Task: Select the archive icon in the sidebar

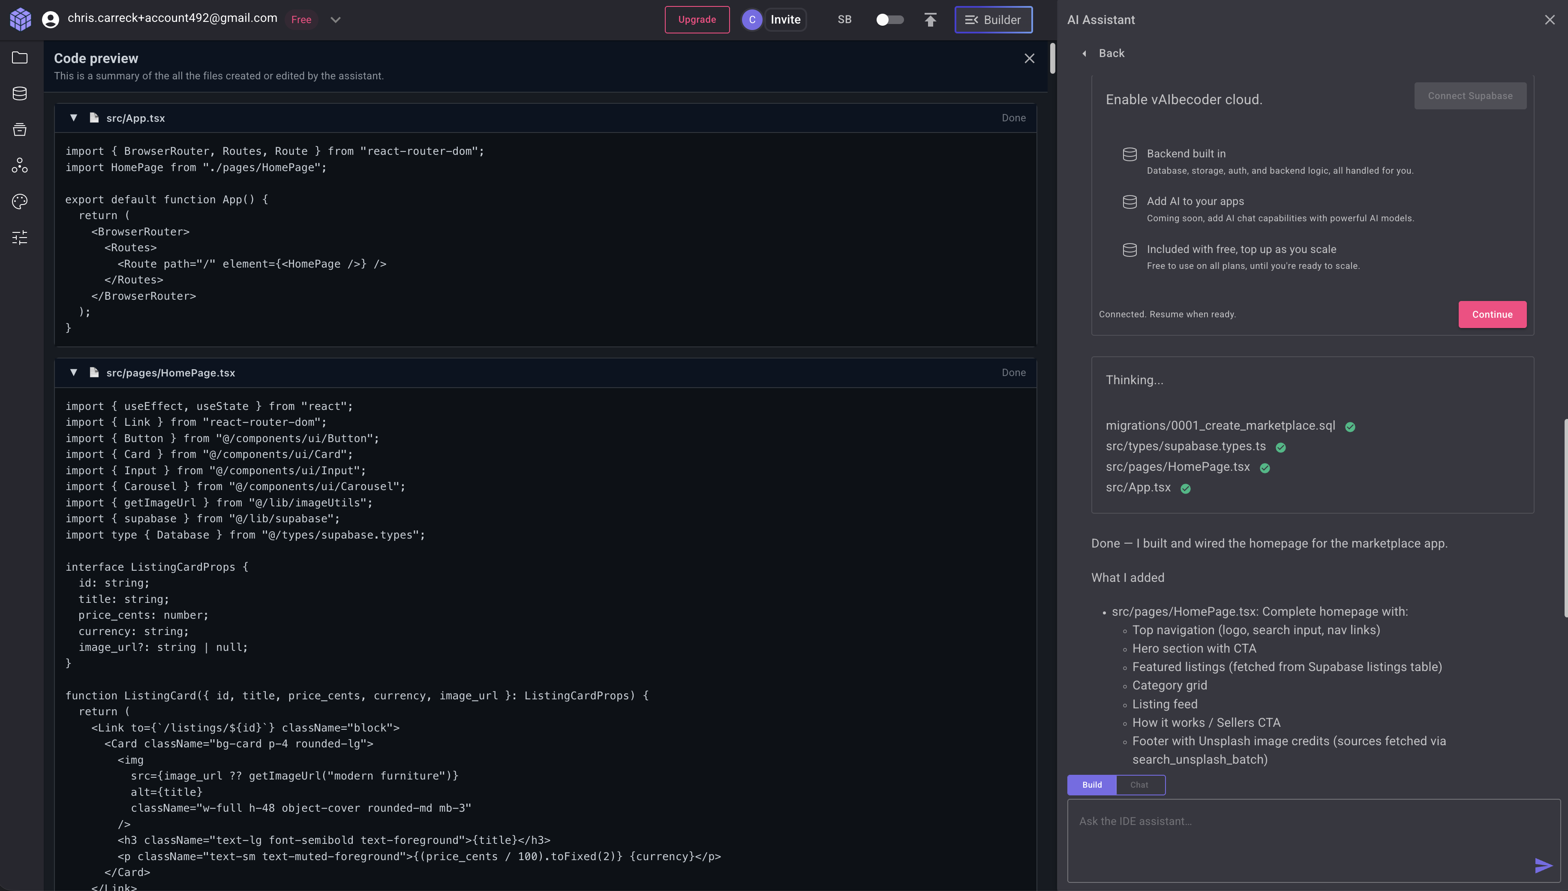Action: [x=20, y=129]
